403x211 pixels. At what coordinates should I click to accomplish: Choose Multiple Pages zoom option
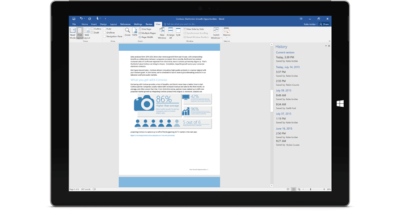[x=148, y=33]
